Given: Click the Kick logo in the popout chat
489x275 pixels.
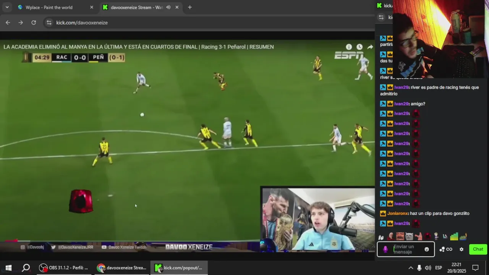Looking at the screenshot, I should [x=379, y=5].
